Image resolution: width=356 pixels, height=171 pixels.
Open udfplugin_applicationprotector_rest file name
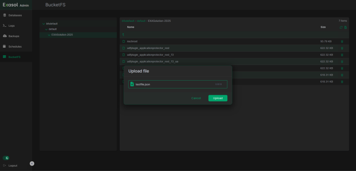(x=148, y=48)
